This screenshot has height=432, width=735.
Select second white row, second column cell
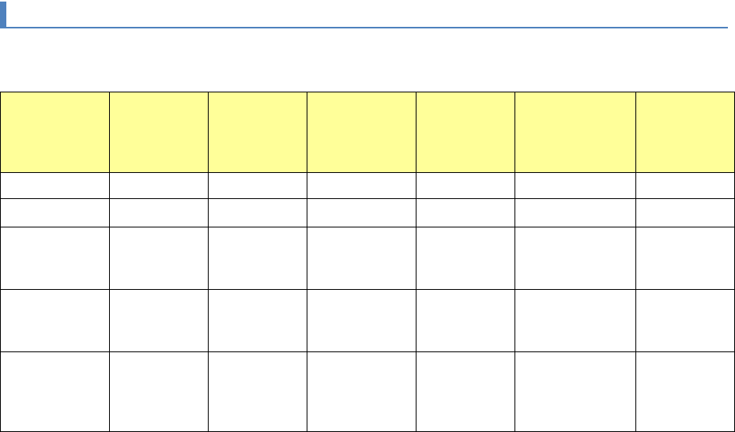point(159,212)
